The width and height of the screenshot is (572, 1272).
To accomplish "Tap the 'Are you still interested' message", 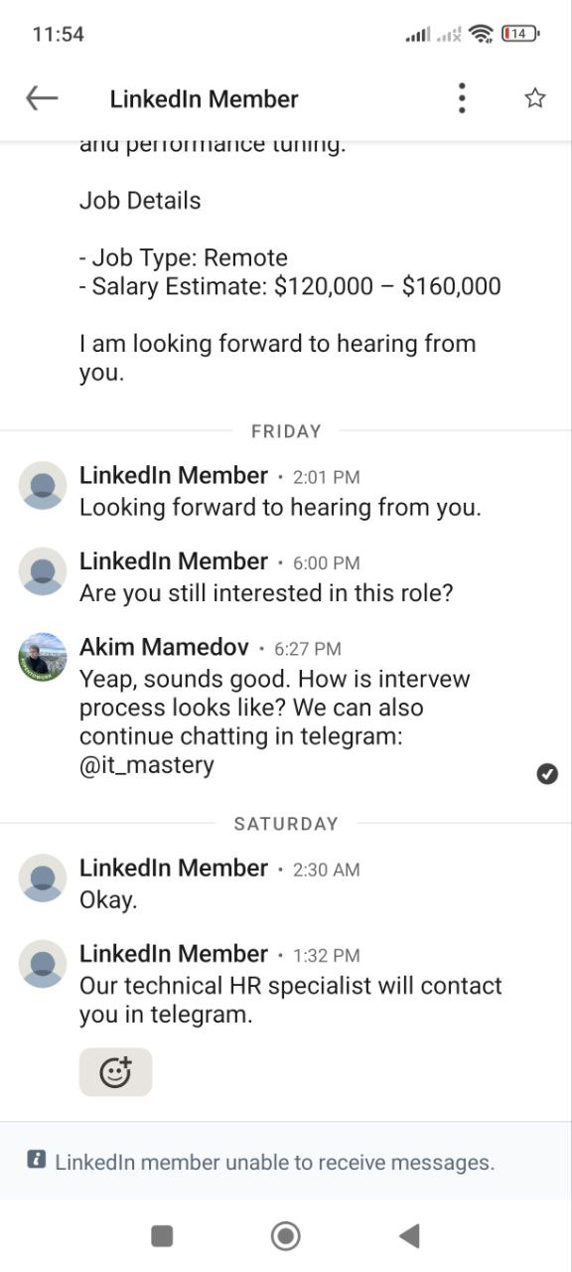I will coord(266,593).
